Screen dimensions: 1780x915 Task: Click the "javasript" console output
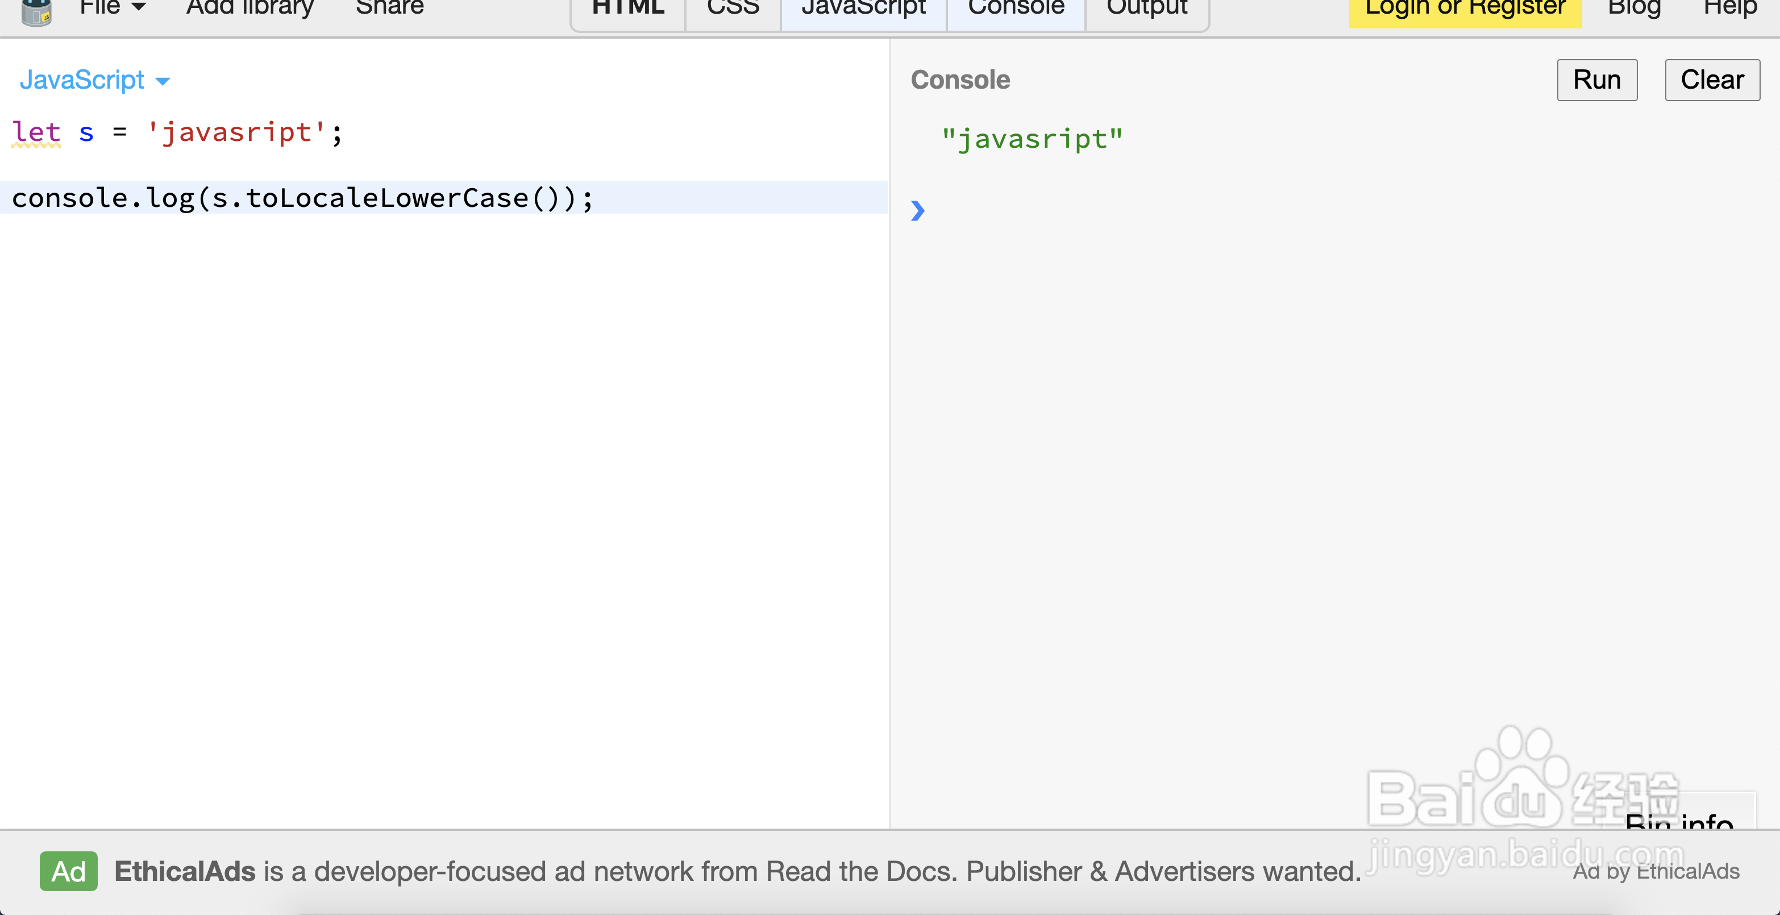pos(1032,139)
